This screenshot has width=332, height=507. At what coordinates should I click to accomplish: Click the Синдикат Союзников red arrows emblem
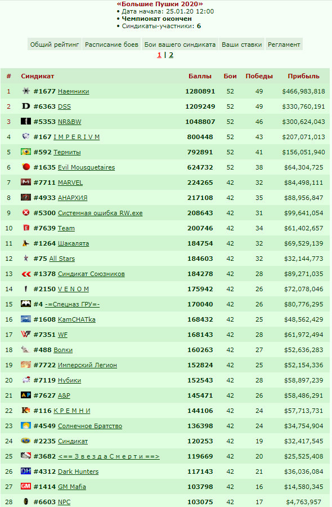pyautogui.click(x=26, y=274)
